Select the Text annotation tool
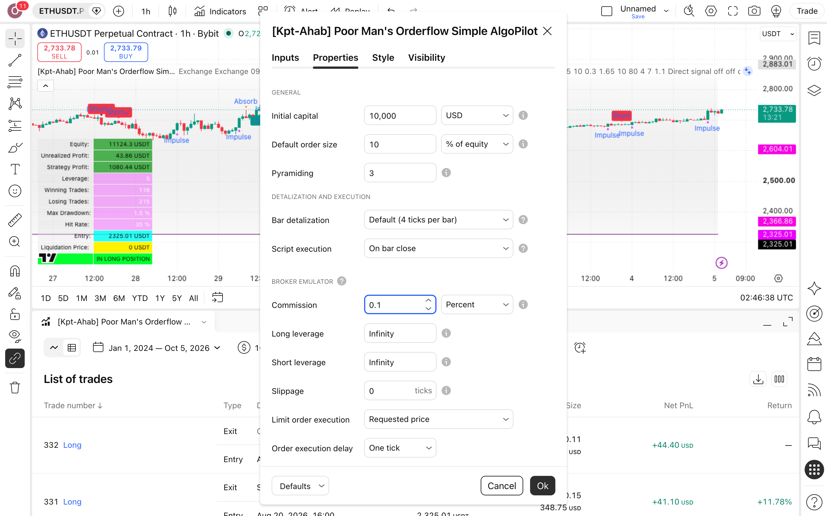827x516 pixels. 15,169
